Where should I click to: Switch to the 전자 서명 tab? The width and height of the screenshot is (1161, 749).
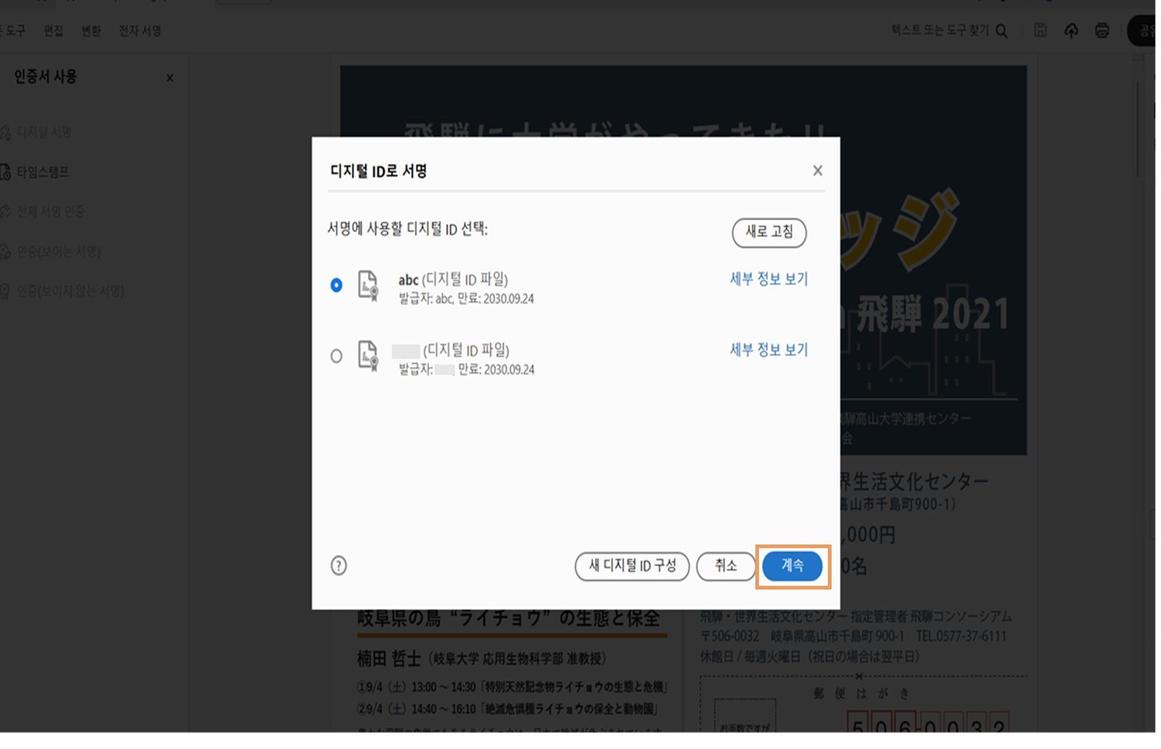pos(139,31)
